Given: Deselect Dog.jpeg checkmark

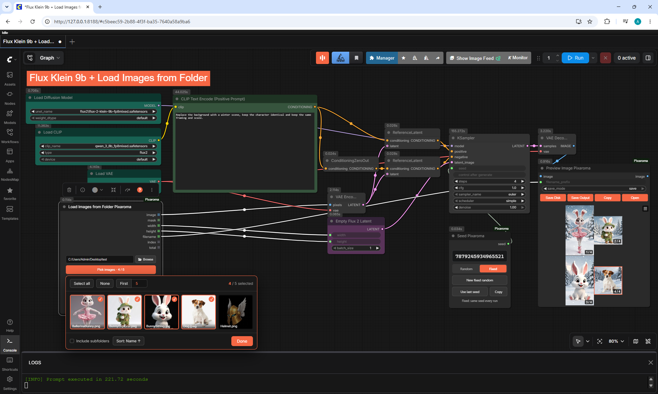Looking at the screenshot, I should tap(211, 299).
